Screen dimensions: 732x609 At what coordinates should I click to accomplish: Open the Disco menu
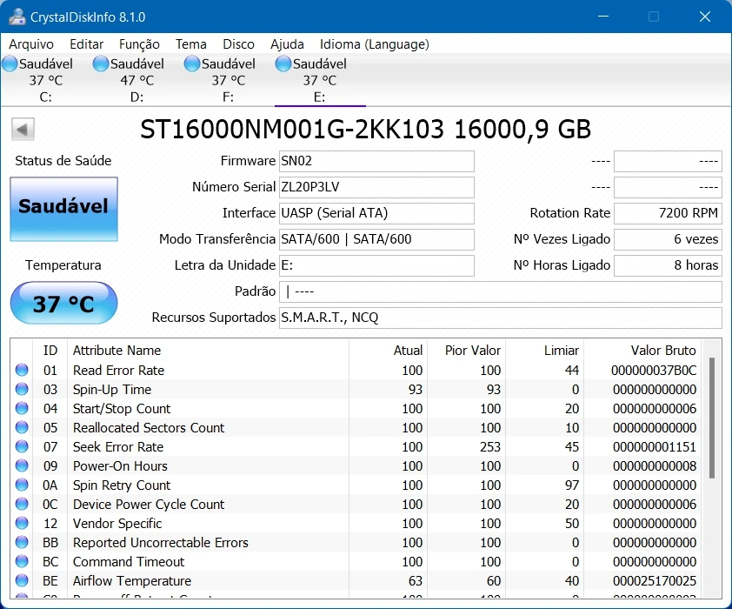(x=238, y=44)
